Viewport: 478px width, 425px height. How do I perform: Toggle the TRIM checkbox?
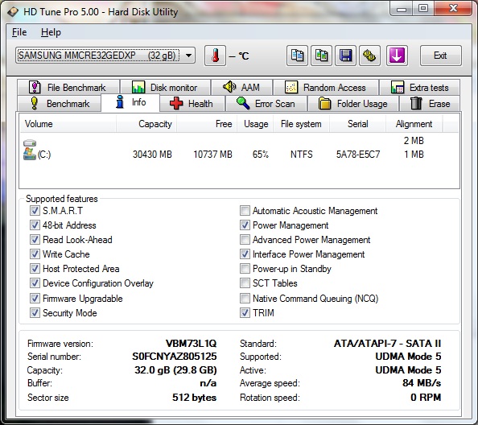click(245, 313)
